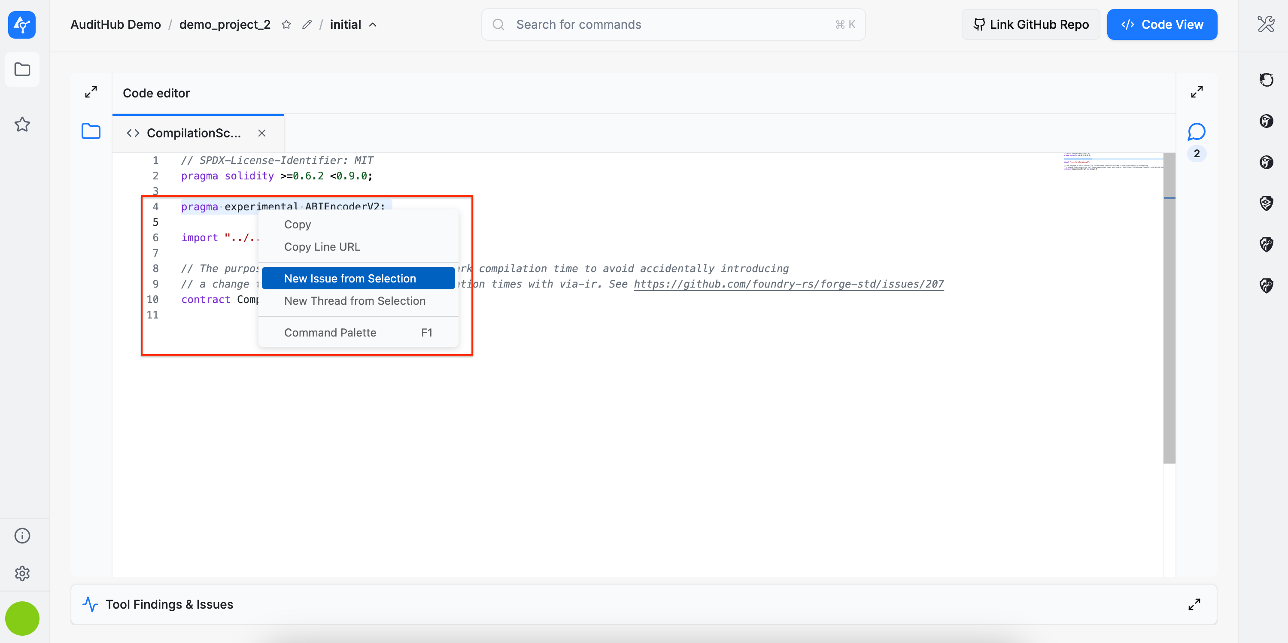
Task: Open the folder icon in left sidebar
Action: (22, 70)
